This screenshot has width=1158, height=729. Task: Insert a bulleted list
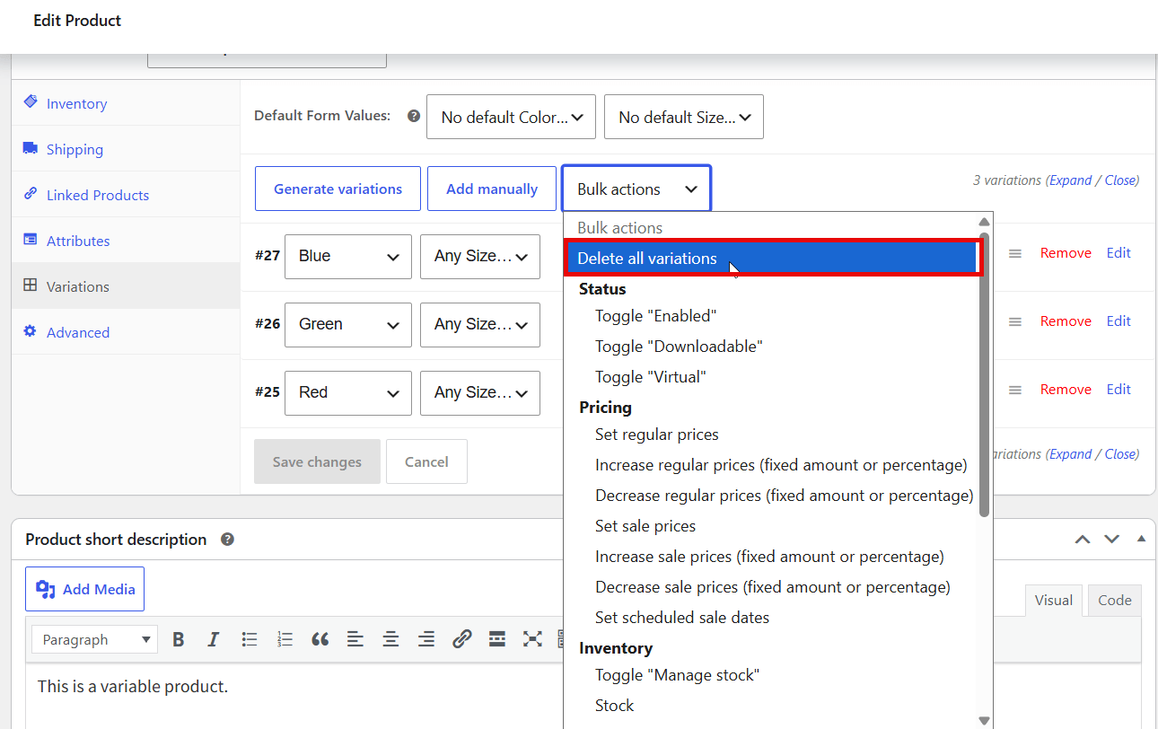click(250, 639)
